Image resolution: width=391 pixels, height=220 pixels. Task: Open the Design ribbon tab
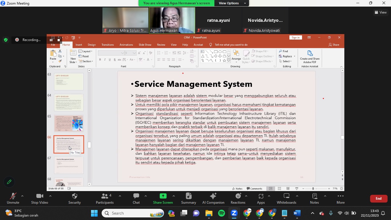tap(92, 45)
